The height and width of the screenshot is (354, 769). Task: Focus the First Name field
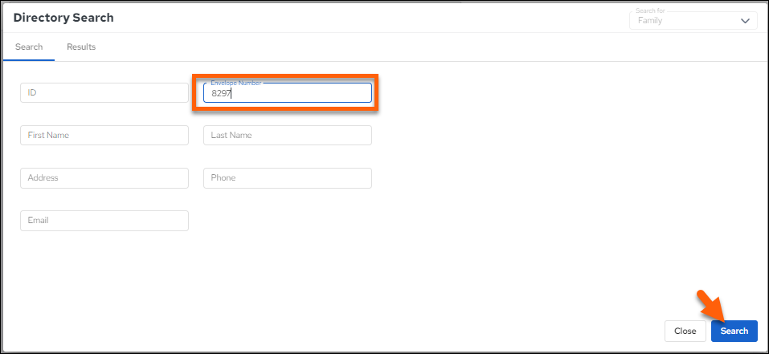[104, 135]
